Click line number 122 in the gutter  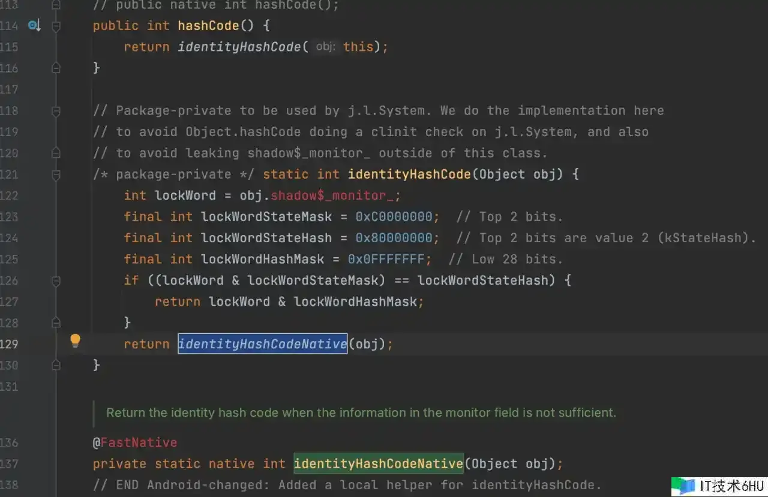click(10, 195)
